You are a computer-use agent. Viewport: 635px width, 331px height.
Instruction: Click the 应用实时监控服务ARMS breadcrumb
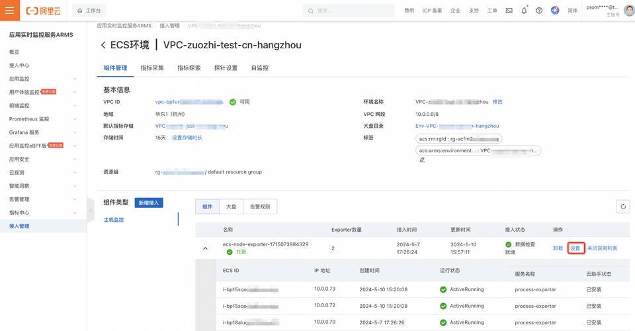tap(124, 26)
